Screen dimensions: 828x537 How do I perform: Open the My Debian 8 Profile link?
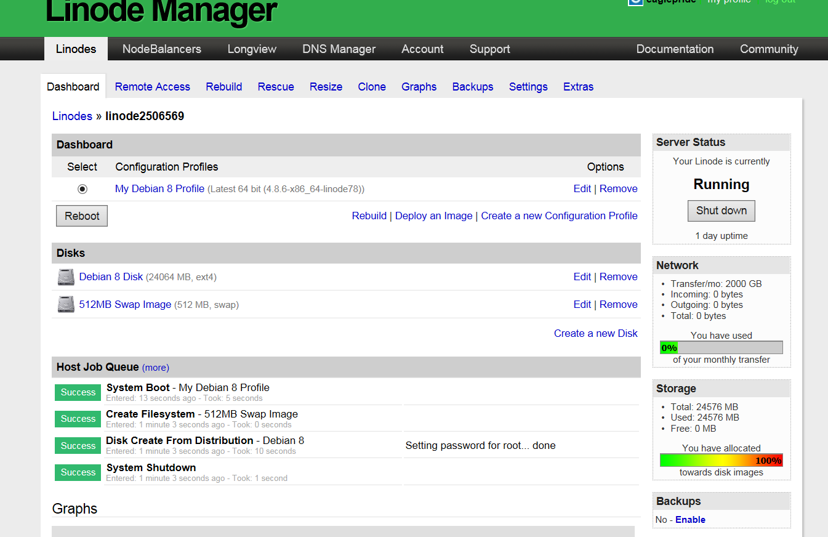click(x=159, y=189)
